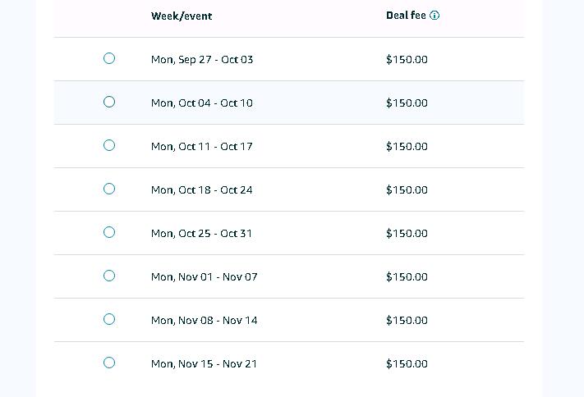
Task: Click the Mon, Nov 08 - Nov 14 label
Action: click(204, 321)
